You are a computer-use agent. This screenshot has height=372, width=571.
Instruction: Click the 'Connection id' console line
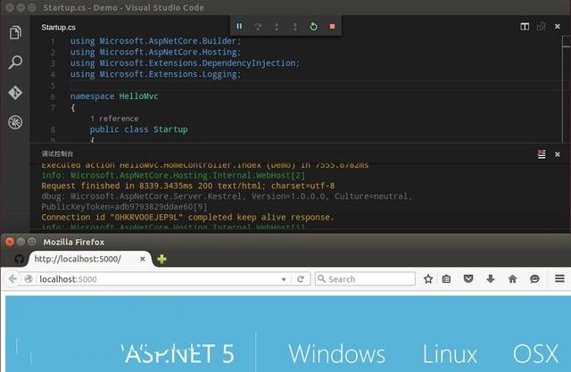(187, 218)
